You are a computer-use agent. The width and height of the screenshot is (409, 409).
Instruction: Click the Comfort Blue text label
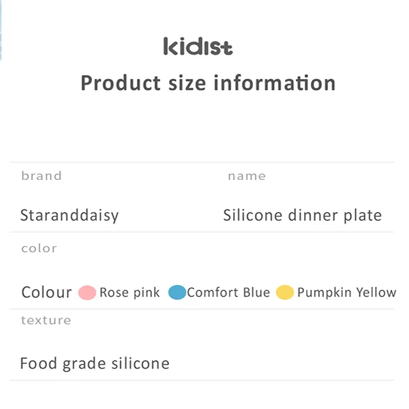click(228, 292)
